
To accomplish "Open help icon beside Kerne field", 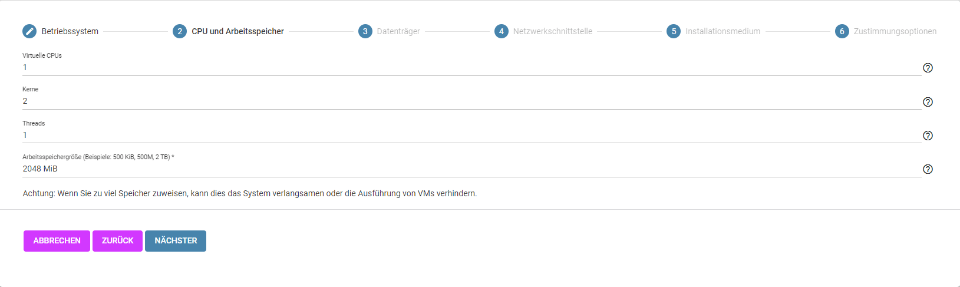I will (x=928, y=102).
